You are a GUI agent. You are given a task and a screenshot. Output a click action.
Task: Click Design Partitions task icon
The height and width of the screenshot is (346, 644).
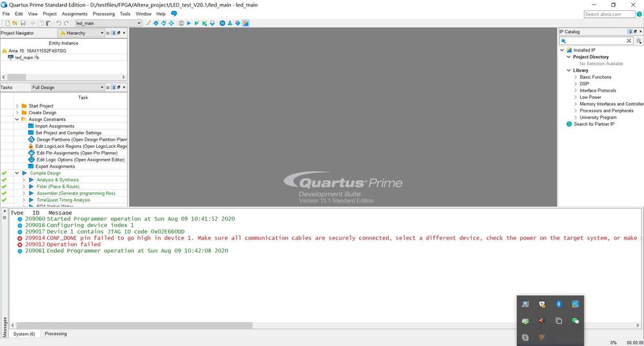[31, 139]
